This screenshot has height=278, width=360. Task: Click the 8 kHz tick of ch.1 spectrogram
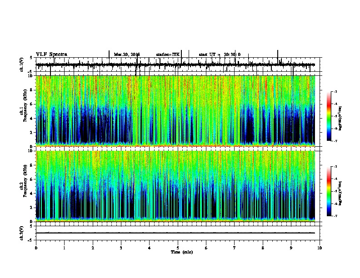[31, 90]
